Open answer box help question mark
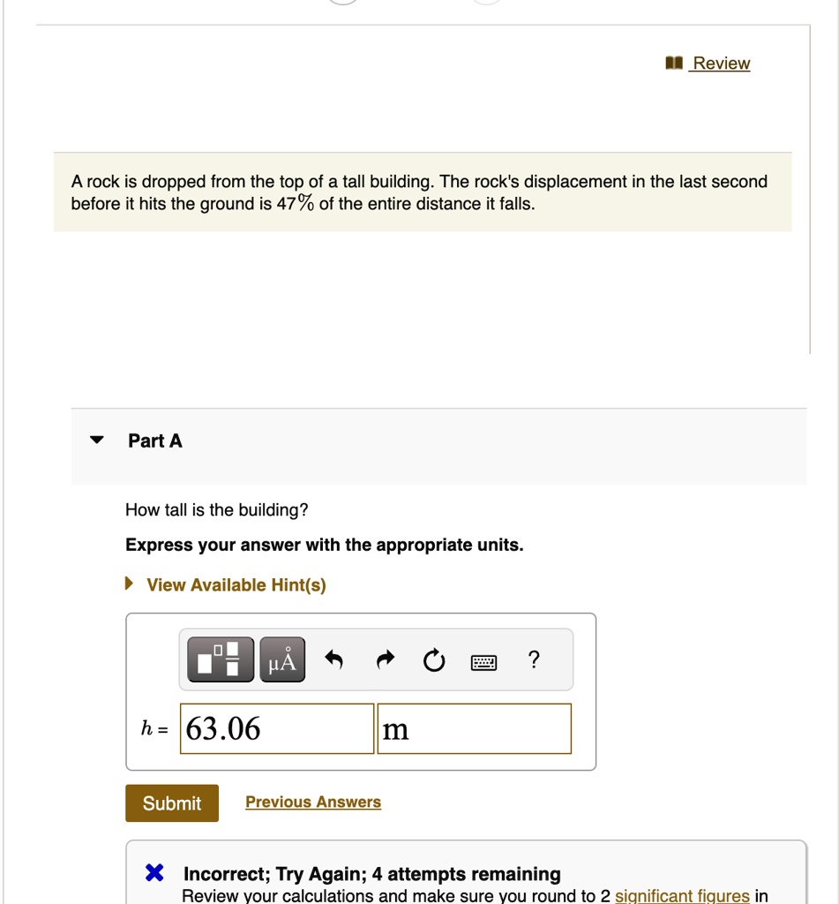Image resolution: width=839 pixels, height=904 pixels. [x=534, y=659]
